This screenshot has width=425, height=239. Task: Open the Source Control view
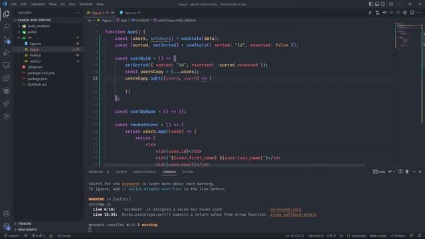click(x=6, y=40)
